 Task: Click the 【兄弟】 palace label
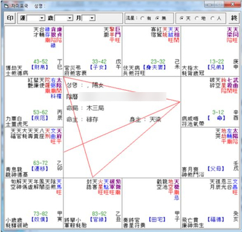click(x=216, y=67)
